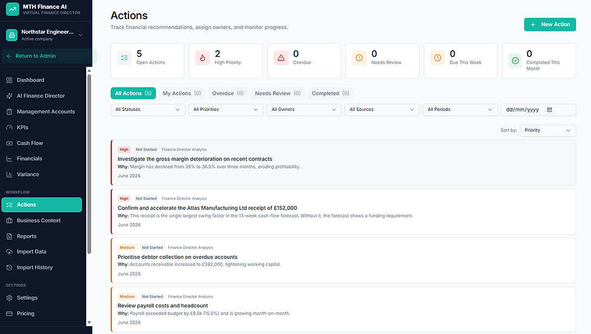Viewport: 591px width, 334px height.
Task: Open the All Owners filter dropdown
Action: point(304,110)
